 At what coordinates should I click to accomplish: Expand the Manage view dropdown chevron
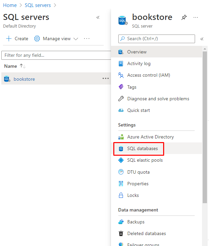pyautogui.click(x=76, y=39)
